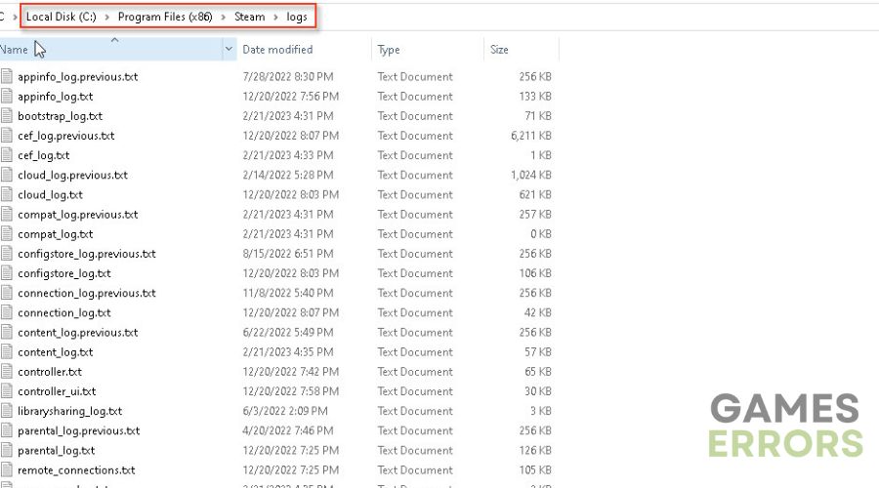This screenshot has width=879, height=488.
Task: Select file content_log.txt
Action: [56, 352]
